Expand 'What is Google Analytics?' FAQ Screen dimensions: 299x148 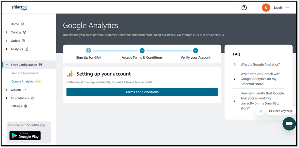click(260, 64)
